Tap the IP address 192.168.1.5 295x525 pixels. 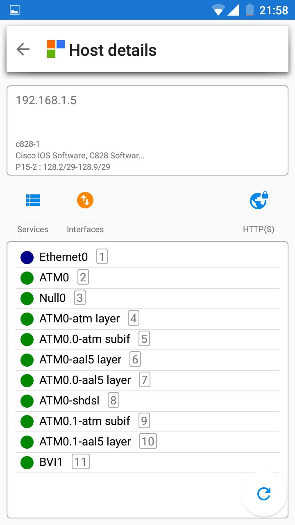tap(46, 100)
